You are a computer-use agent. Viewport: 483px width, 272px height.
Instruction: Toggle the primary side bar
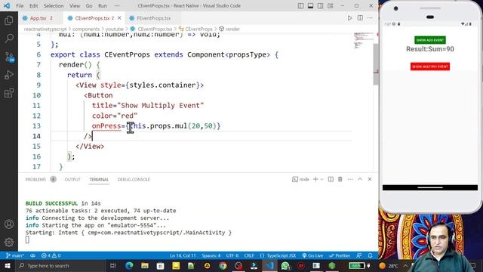[300, 6]
